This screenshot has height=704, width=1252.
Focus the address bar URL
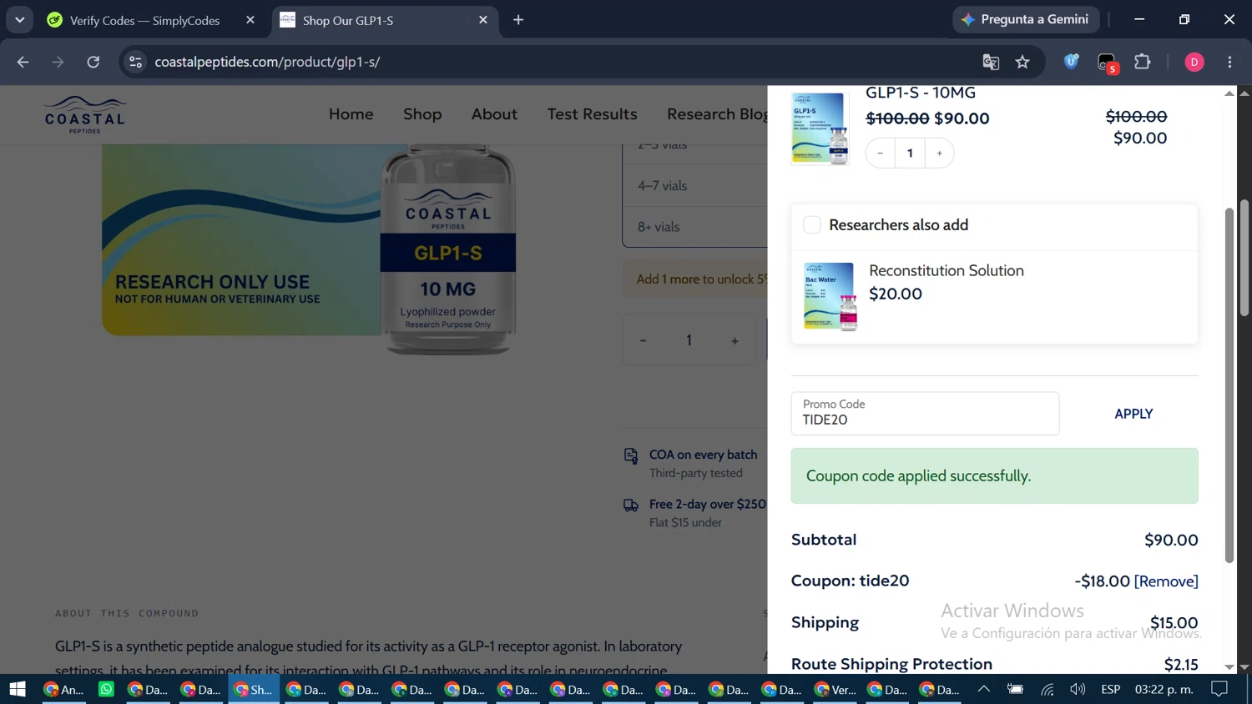(267, 62)
